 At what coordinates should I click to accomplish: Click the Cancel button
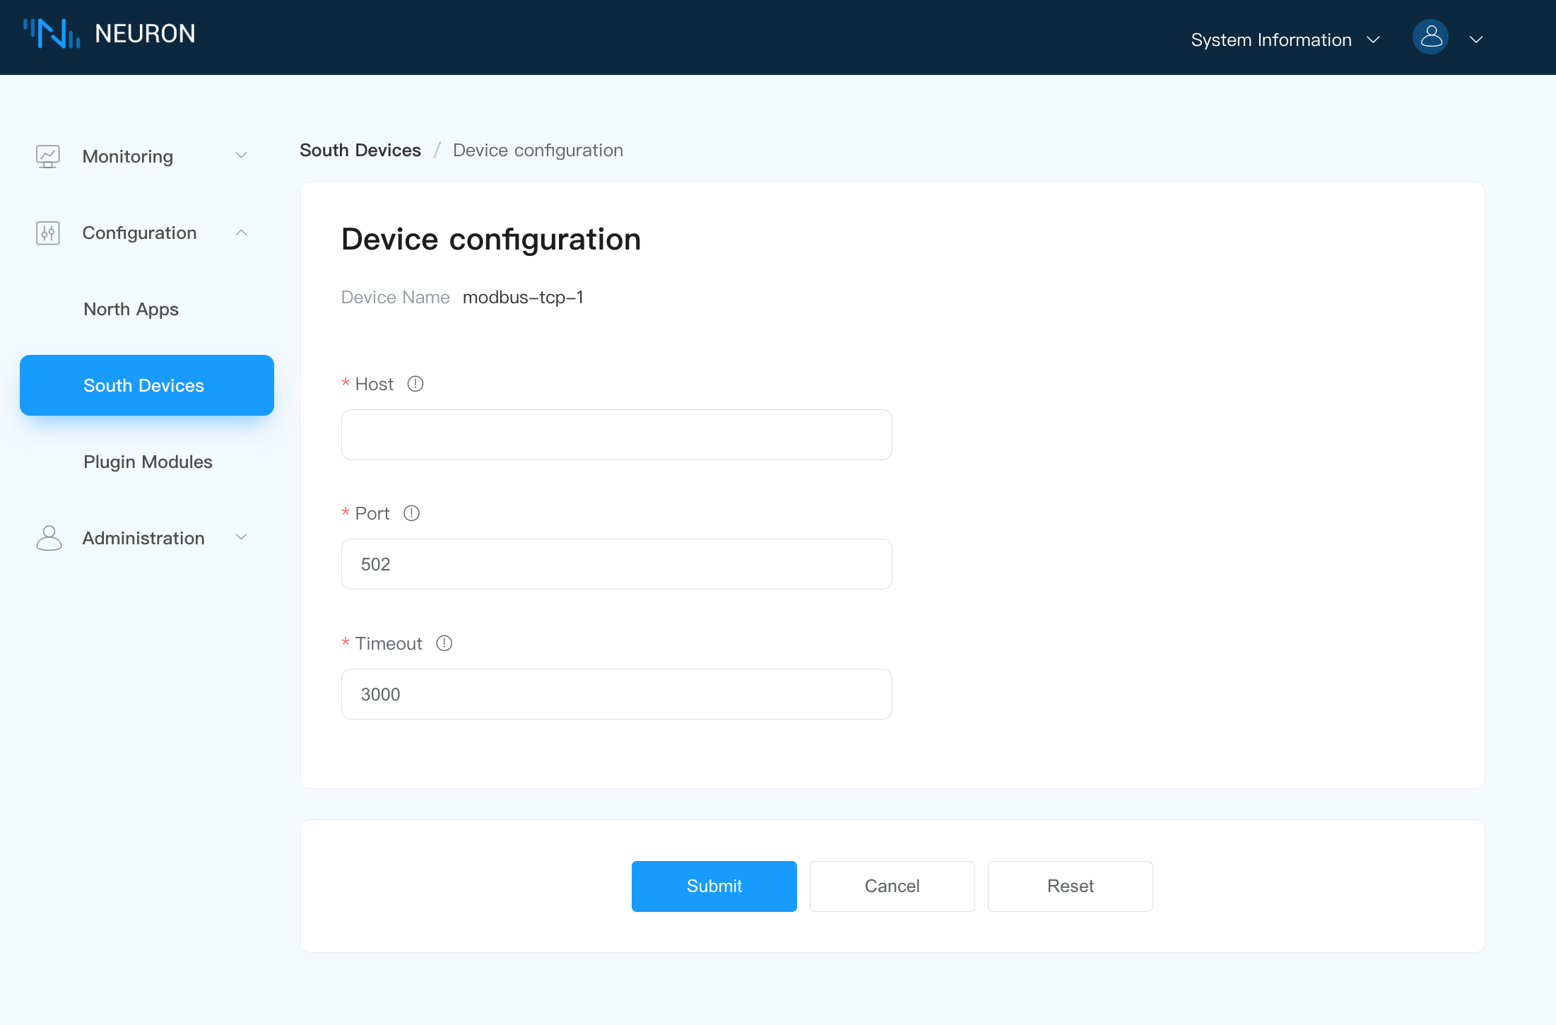pyautogui.click(x=892, y=886)
